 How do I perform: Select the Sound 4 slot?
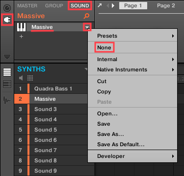51,119
